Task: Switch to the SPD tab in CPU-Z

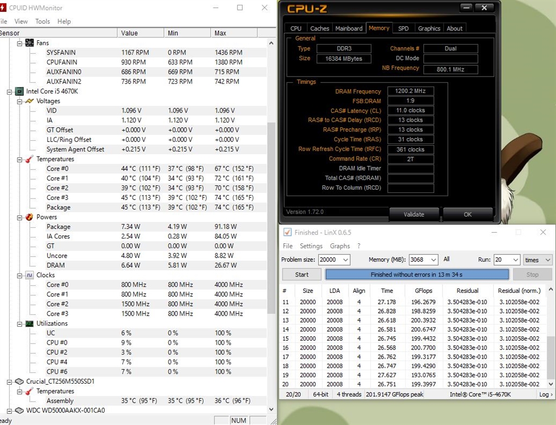Action: (403, 28)
